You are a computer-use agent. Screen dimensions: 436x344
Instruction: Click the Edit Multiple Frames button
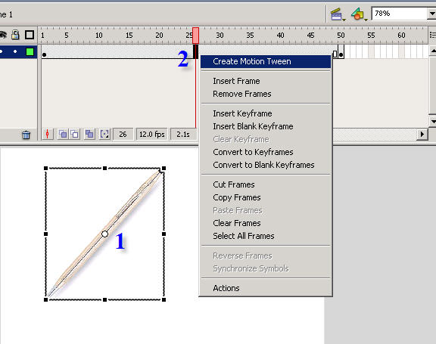click(89, 135)
